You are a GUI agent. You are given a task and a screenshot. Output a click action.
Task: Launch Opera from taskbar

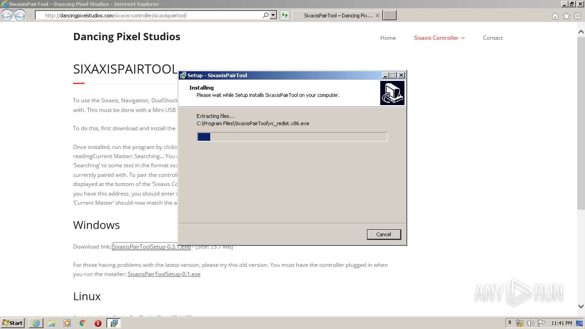98,323
